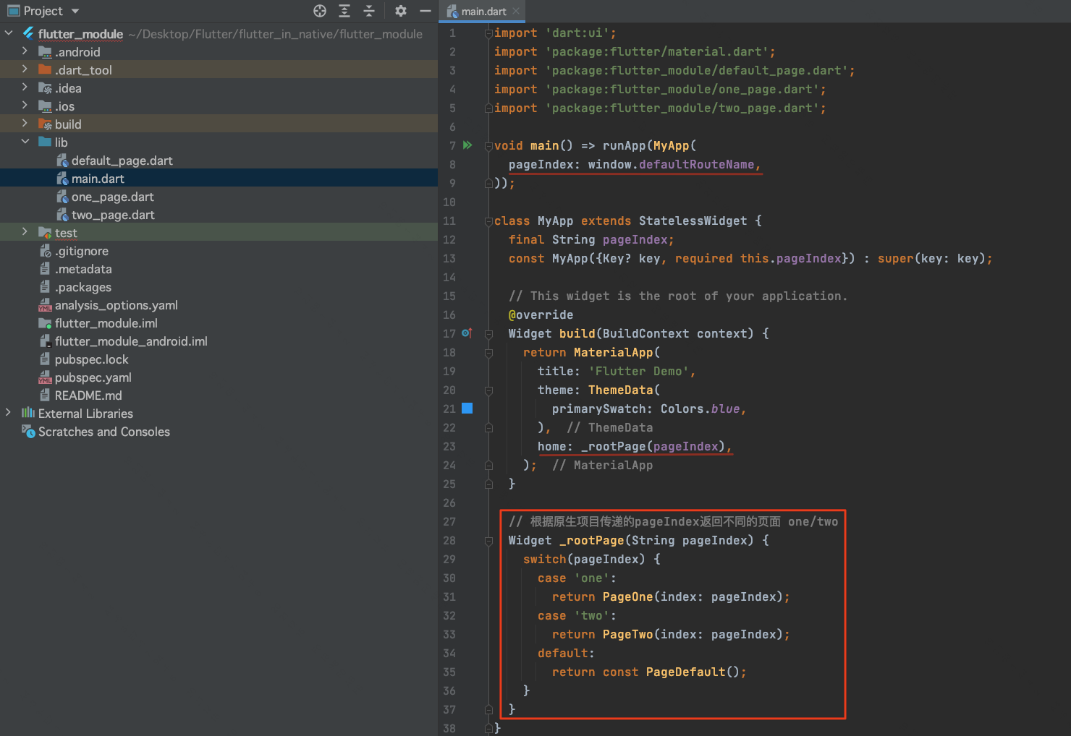Fold the MyApp class at line 11
1071x736 pixels.
point(488,221)
